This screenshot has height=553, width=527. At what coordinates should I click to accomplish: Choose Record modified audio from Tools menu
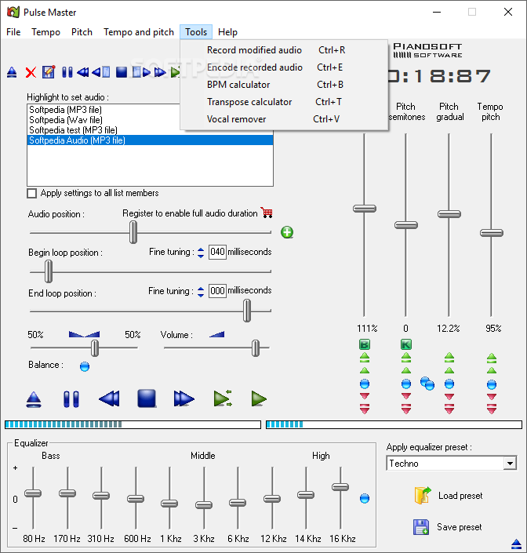(x=284, y=50)
